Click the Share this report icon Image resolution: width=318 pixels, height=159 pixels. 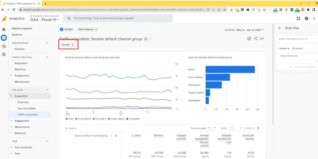pos(256,39)
